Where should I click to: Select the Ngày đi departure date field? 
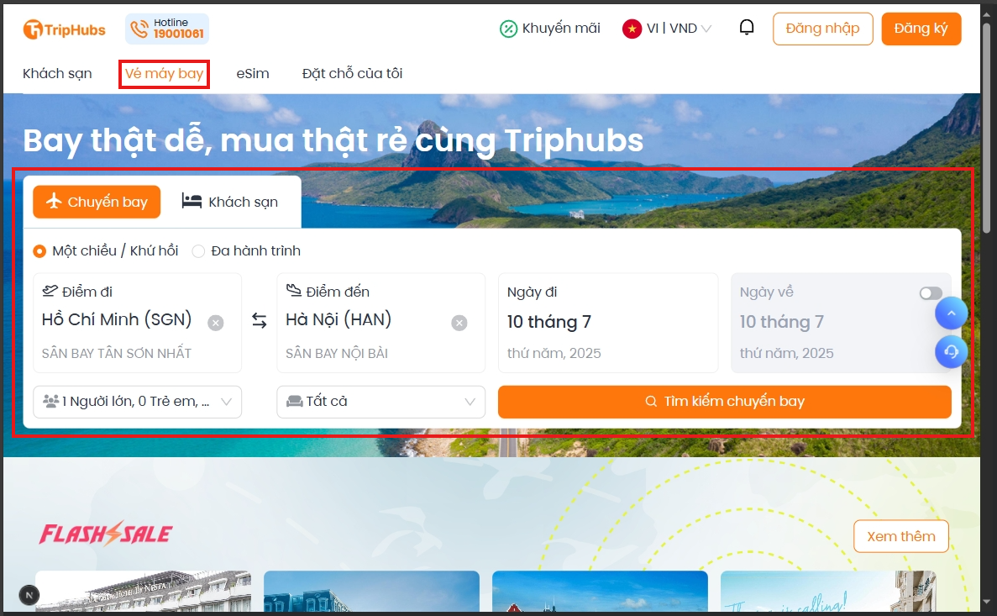(x=608, y=323)
